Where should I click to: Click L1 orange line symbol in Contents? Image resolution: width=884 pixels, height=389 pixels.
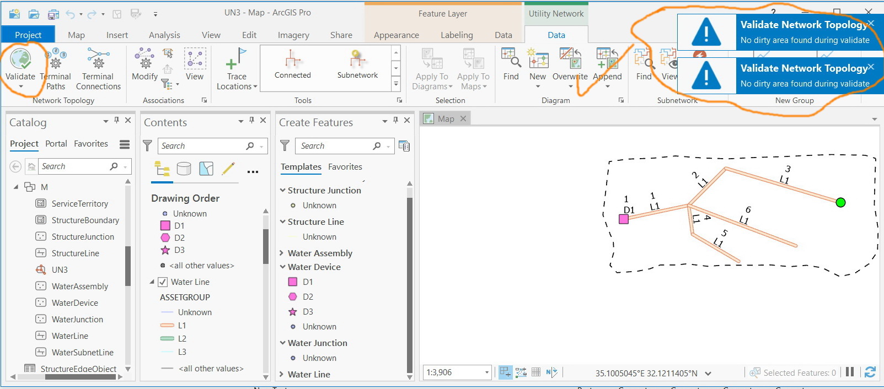point(167,326)
